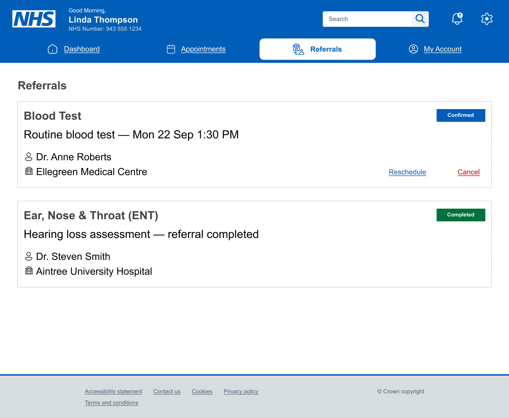Reschedule the Blood Test appointment
509x418 pixels.
coord(407,172)
